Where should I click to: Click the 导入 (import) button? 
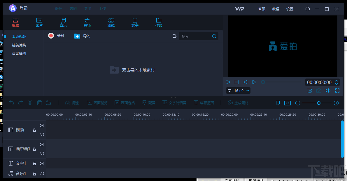(x=82, y=36)
